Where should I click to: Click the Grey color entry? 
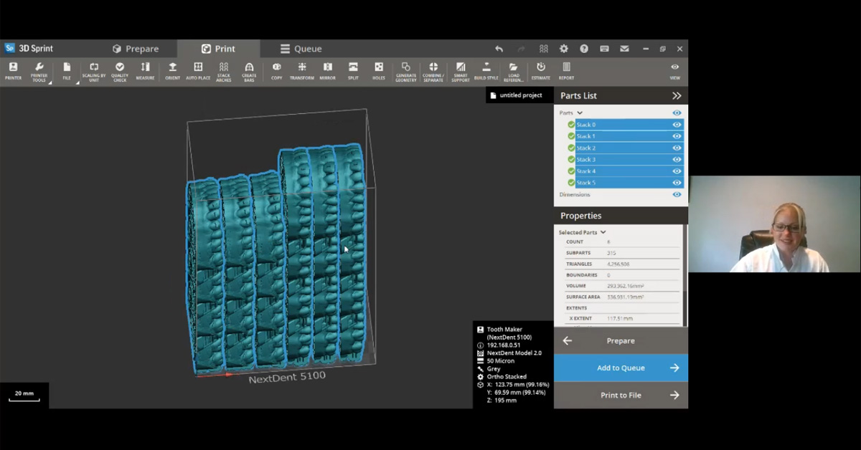[x=494, y=368]
